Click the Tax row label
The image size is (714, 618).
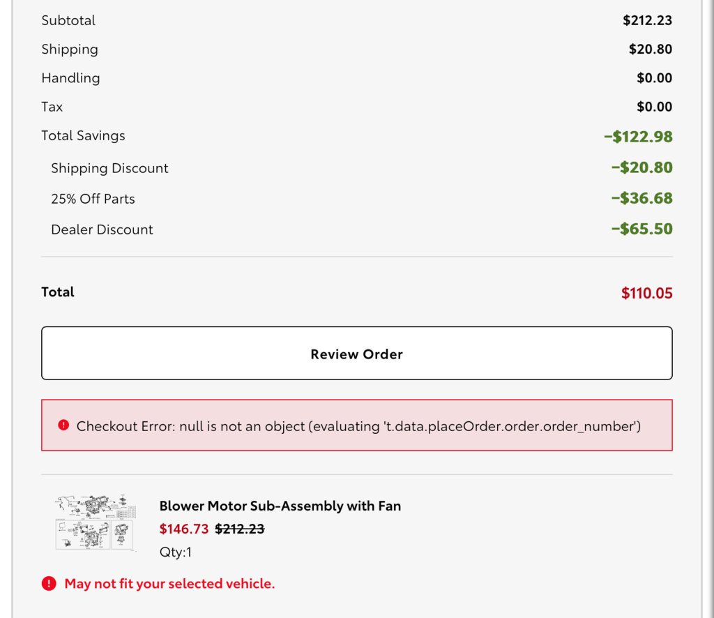tap(52, 107)
